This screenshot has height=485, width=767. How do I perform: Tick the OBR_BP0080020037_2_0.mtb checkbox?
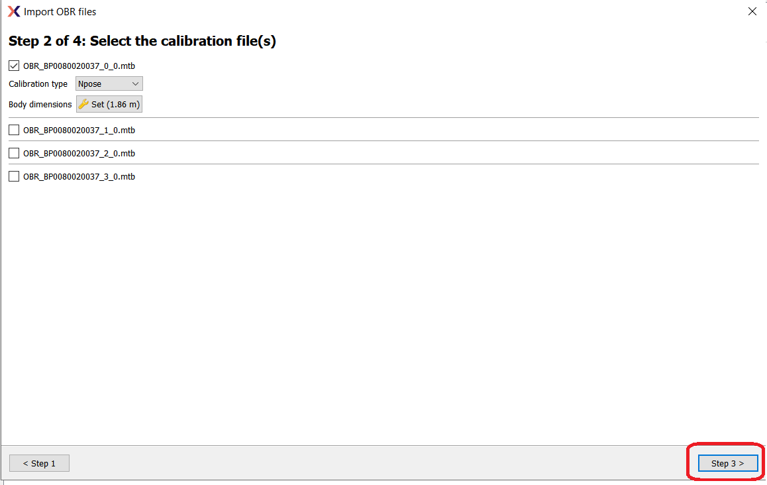point(14,153)
